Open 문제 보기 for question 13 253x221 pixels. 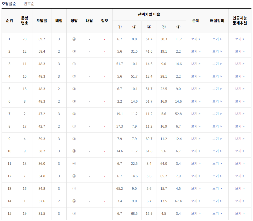point(196,163)
